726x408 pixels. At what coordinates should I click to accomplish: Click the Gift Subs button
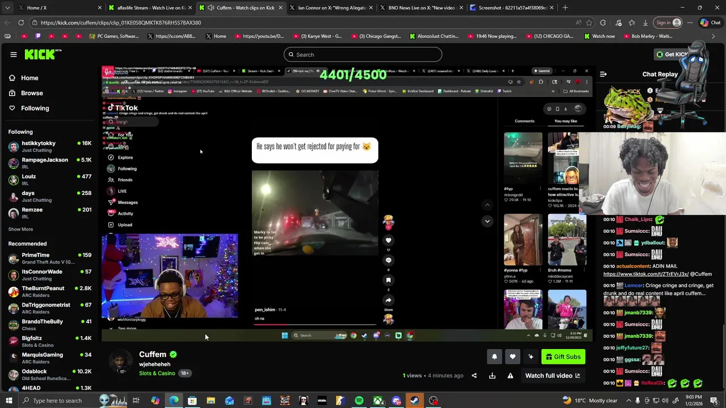(x=563, y=356)
